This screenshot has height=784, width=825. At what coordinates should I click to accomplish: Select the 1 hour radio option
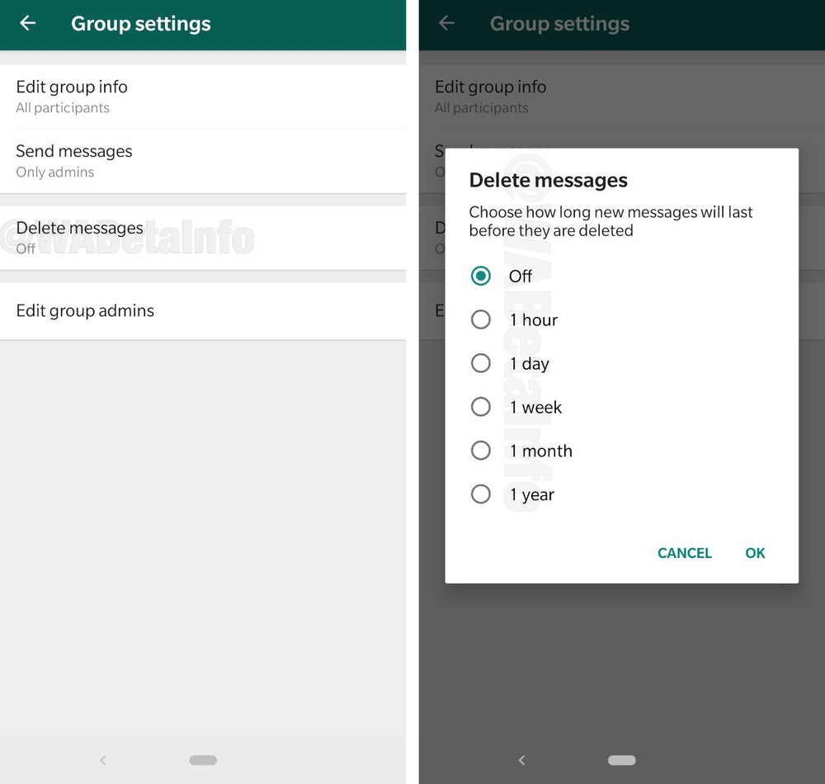[481, 319]
